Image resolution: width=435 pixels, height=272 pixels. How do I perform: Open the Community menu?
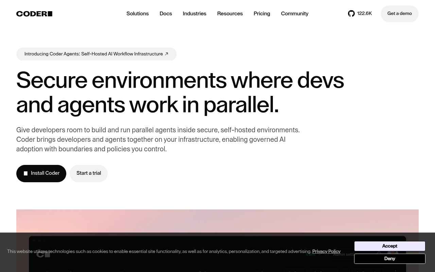[x=295, y=14]
